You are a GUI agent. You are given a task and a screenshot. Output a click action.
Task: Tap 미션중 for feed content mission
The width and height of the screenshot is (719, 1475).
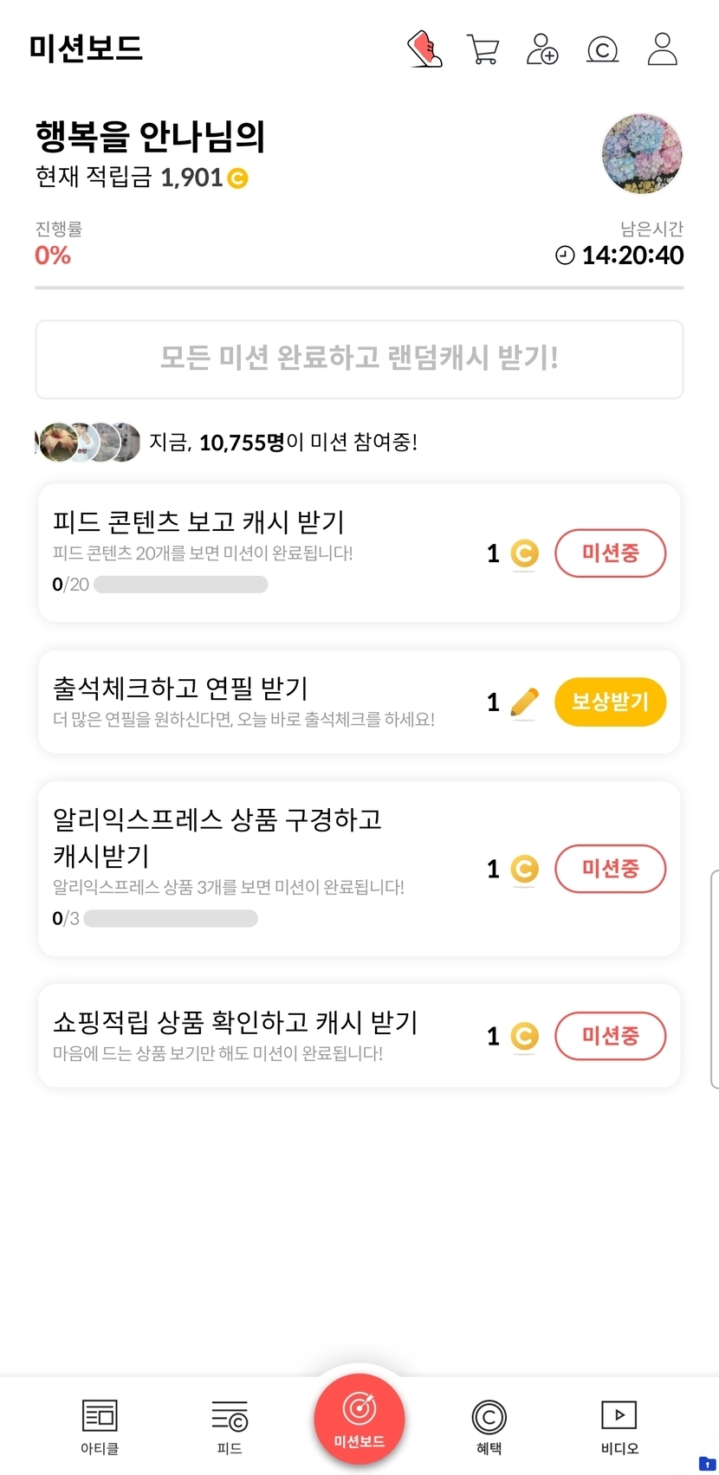click(x=610, y=553)
